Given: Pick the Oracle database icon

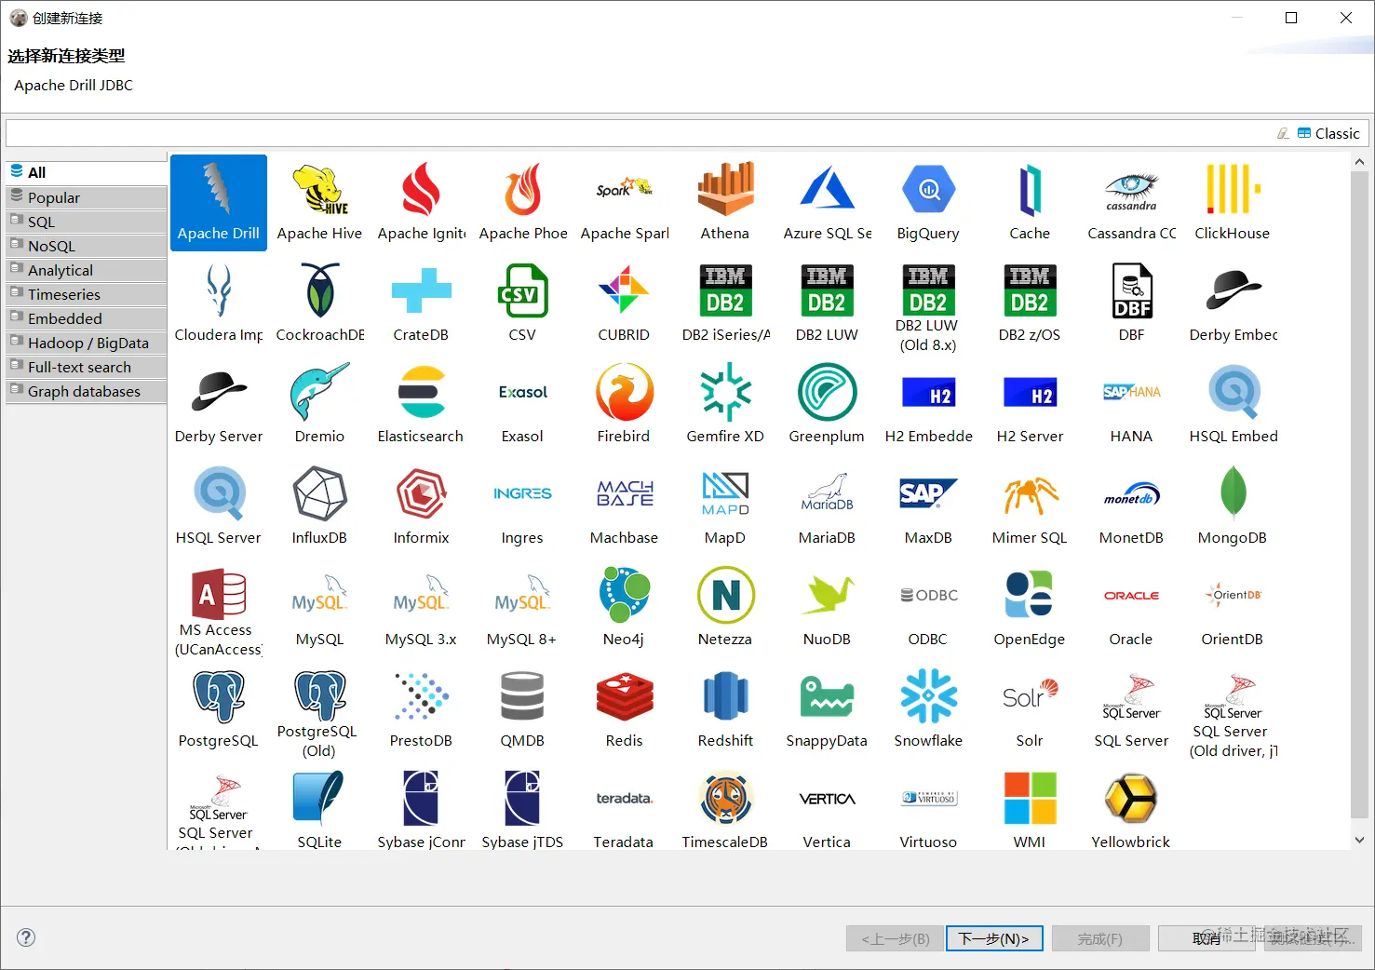Looking at the screenshot, I should (x=1131, y=595).
